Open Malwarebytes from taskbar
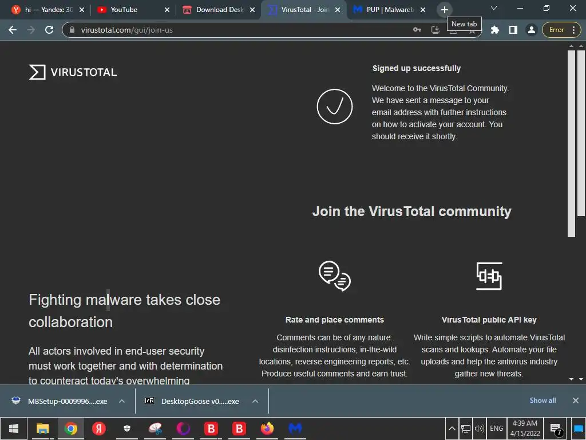The width and height of the screenshot is (586, 440). pos(295,429)
